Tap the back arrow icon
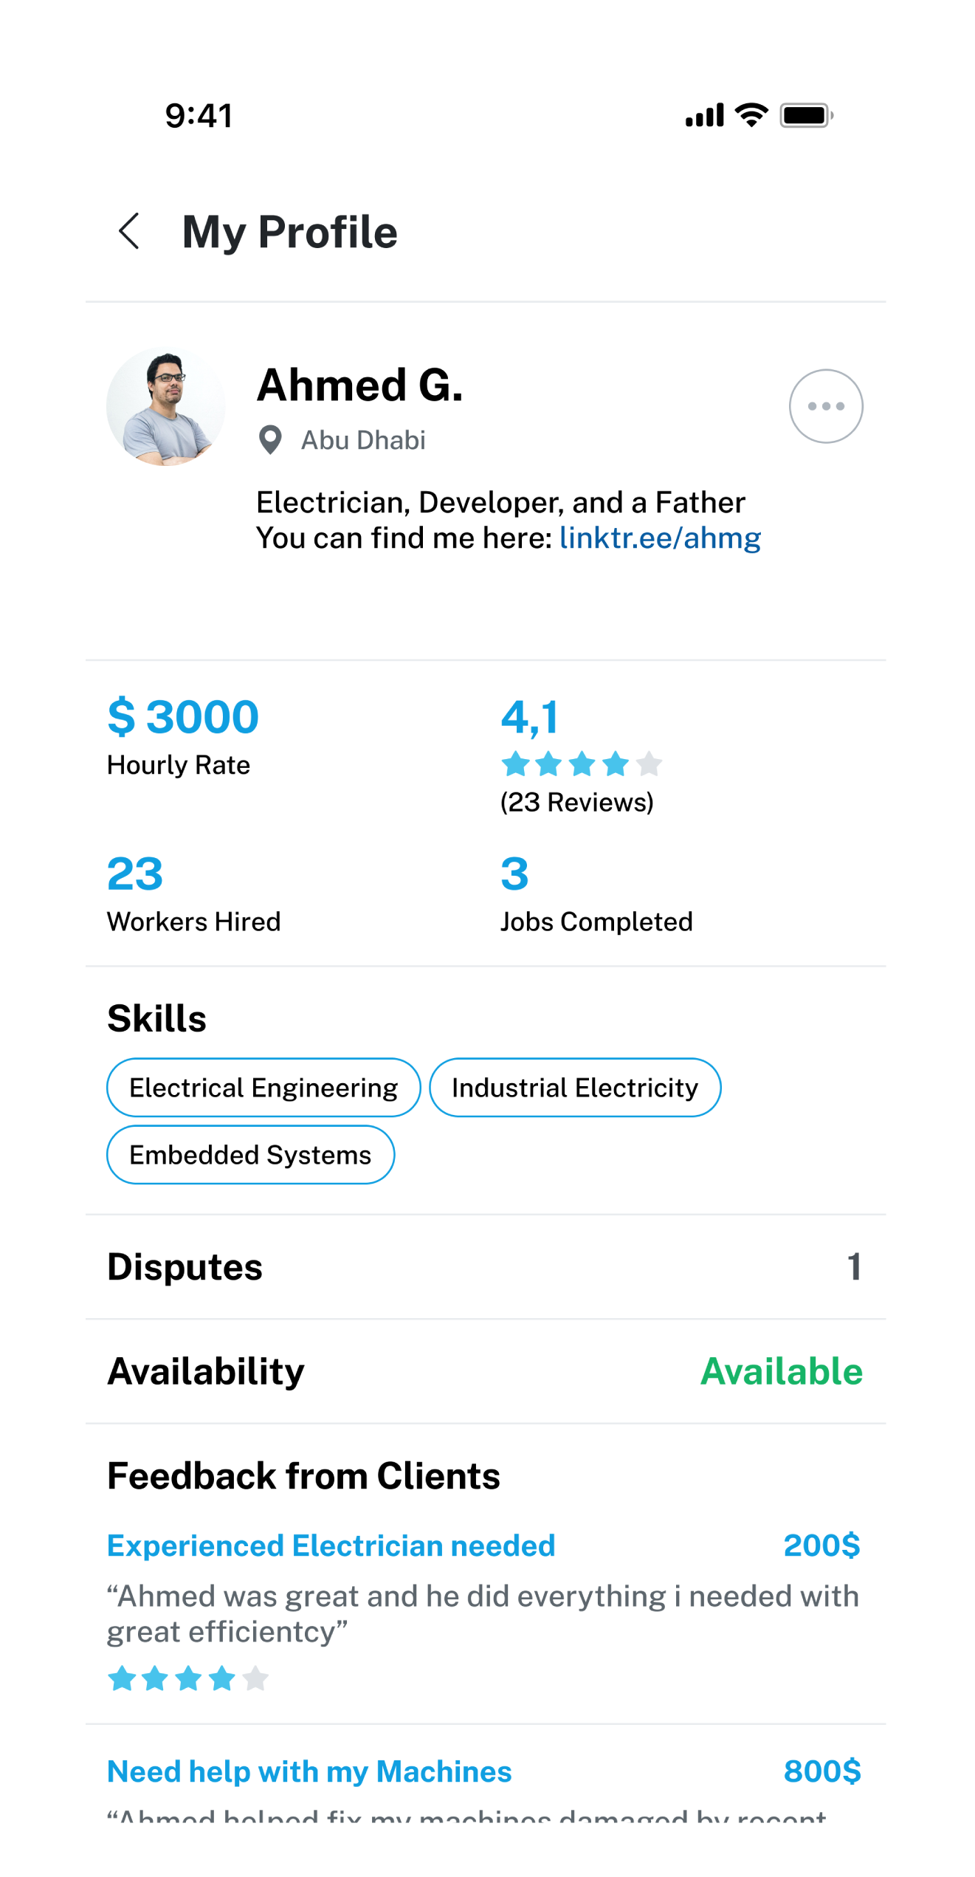Viewport: 975px width, 1877px height. 130,231
